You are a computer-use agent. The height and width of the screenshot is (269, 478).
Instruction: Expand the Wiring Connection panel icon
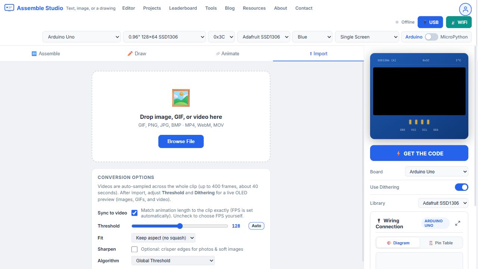pyautogui.click(x=457, y=223)
